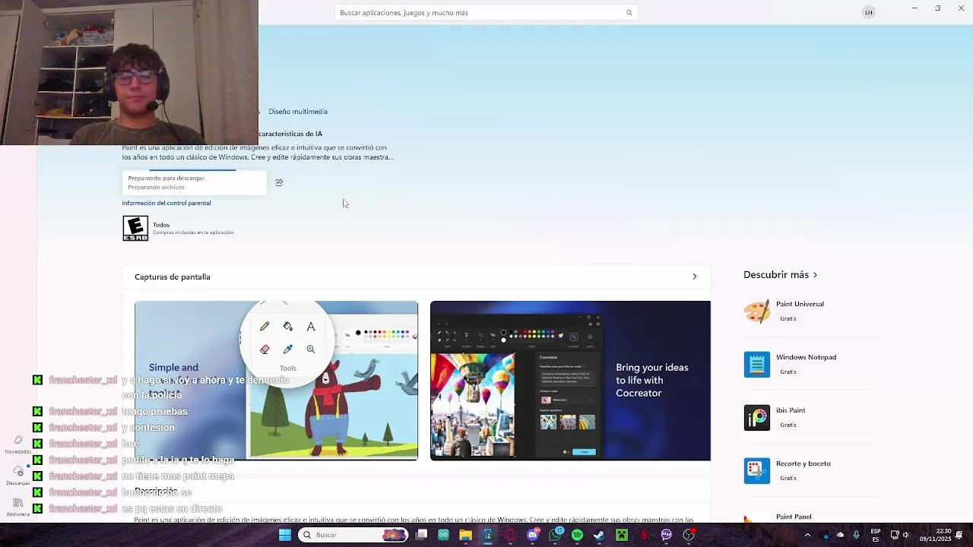This screenshot has width=973, height=547.
Task: Open the taskbar clock and date
Action: tap(935, 535)
